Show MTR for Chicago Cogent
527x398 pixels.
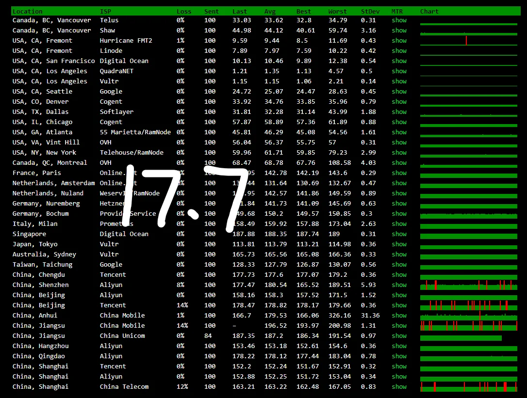(399, 122)
